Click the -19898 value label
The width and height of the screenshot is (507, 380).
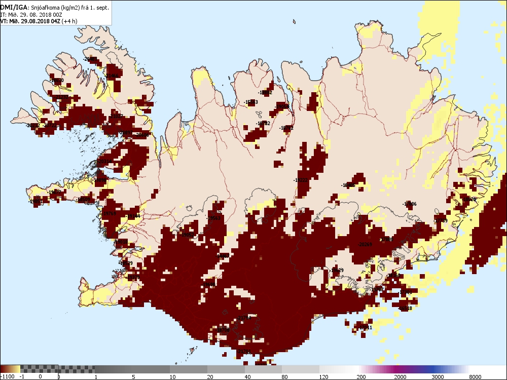pyautogui.click(x=99, y=180)
